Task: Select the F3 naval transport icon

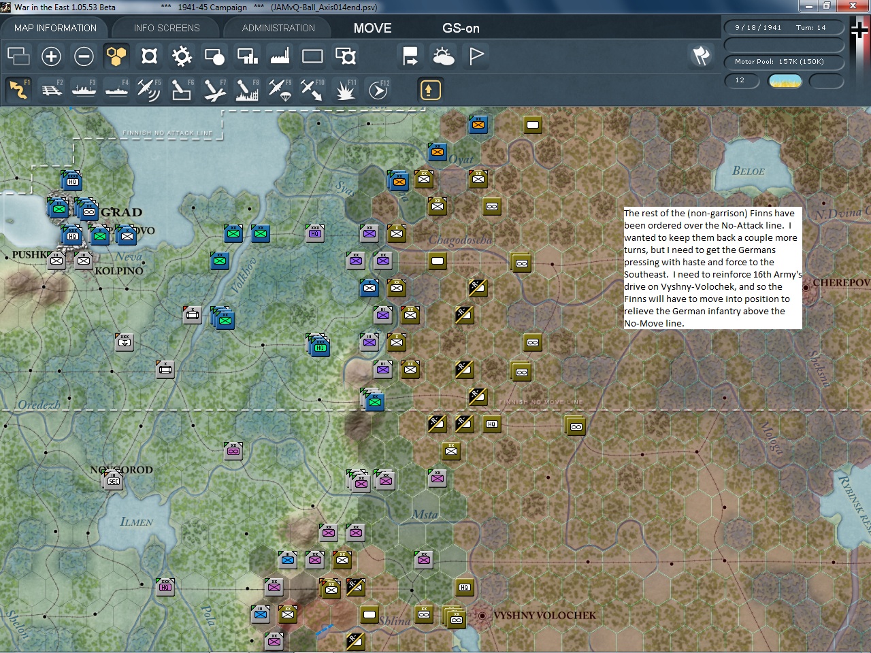Action: (x=84, y=90)
